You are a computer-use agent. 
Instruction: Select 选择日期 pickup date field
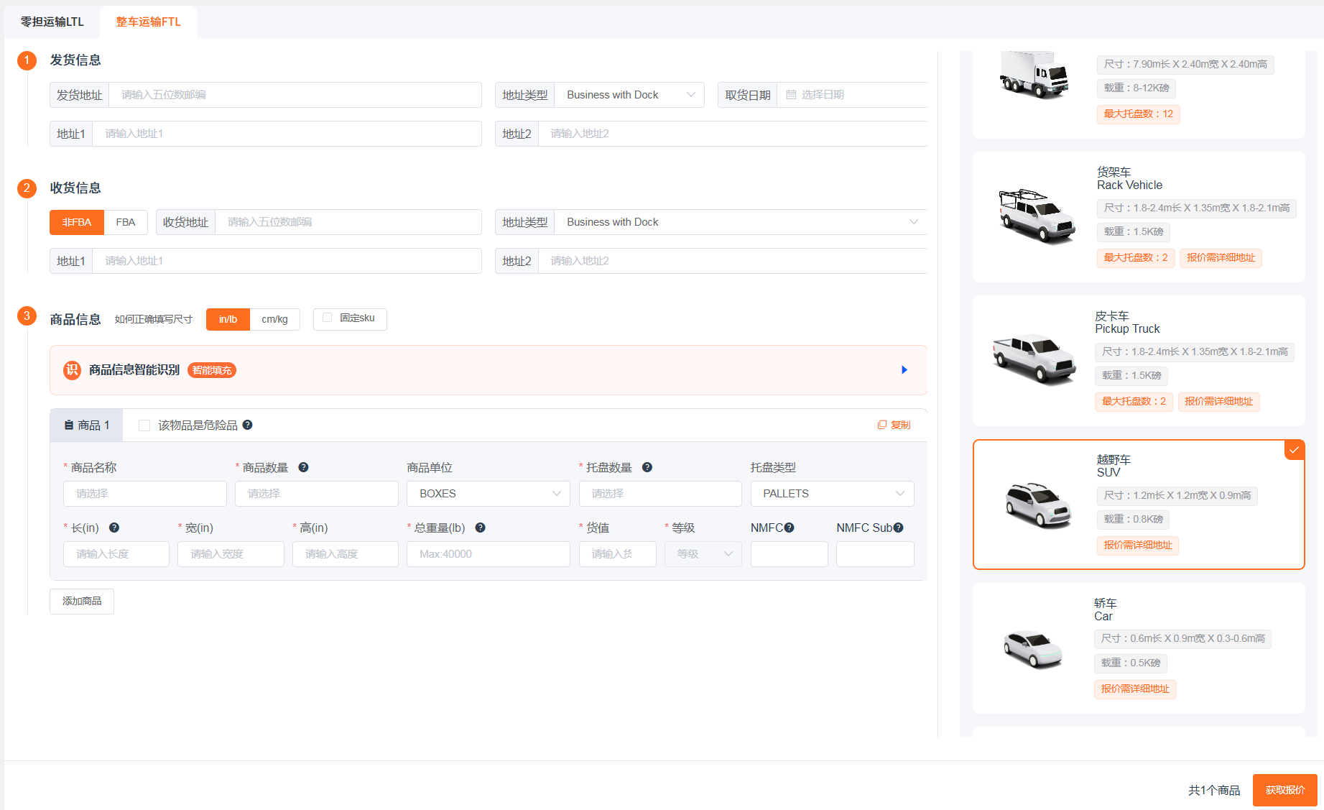[x=852, y=95]
